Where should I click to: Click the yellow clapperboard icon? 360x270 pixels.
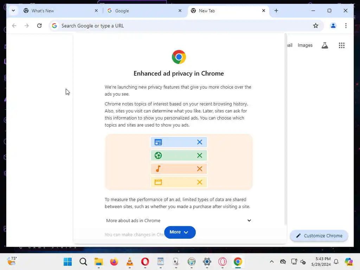[x=158, y=182]
